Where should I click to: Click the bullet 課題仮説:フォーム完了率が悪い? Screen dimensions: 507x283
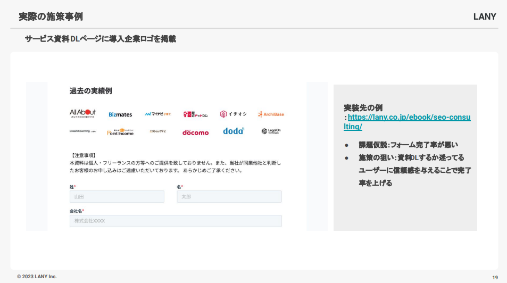[409, 145]
